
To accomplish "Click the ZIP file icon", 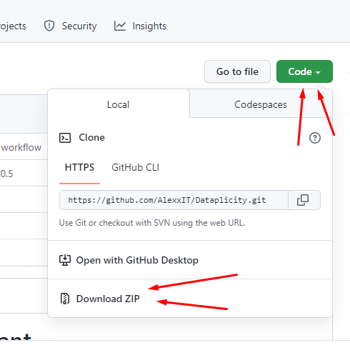I will coord(65,299).
